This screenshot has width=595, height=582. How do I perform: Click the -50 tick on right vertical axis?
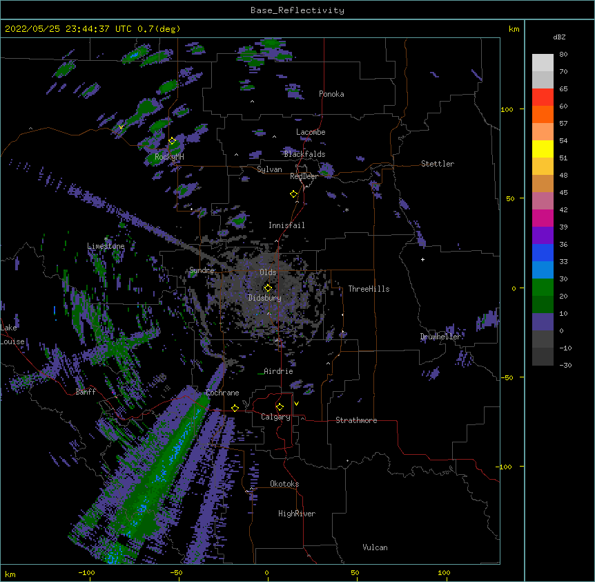tap(507, 377)
